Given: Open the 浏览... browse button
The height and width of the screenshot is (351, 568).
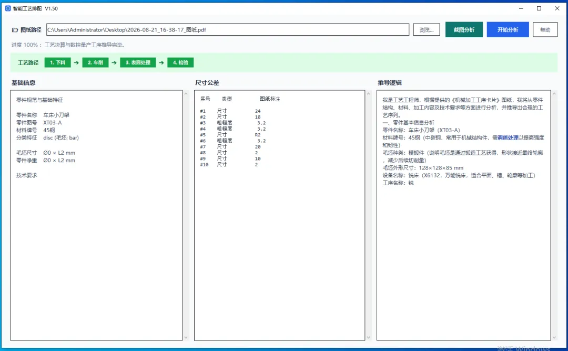Looking at the screenshot, I should pos(427,29).
